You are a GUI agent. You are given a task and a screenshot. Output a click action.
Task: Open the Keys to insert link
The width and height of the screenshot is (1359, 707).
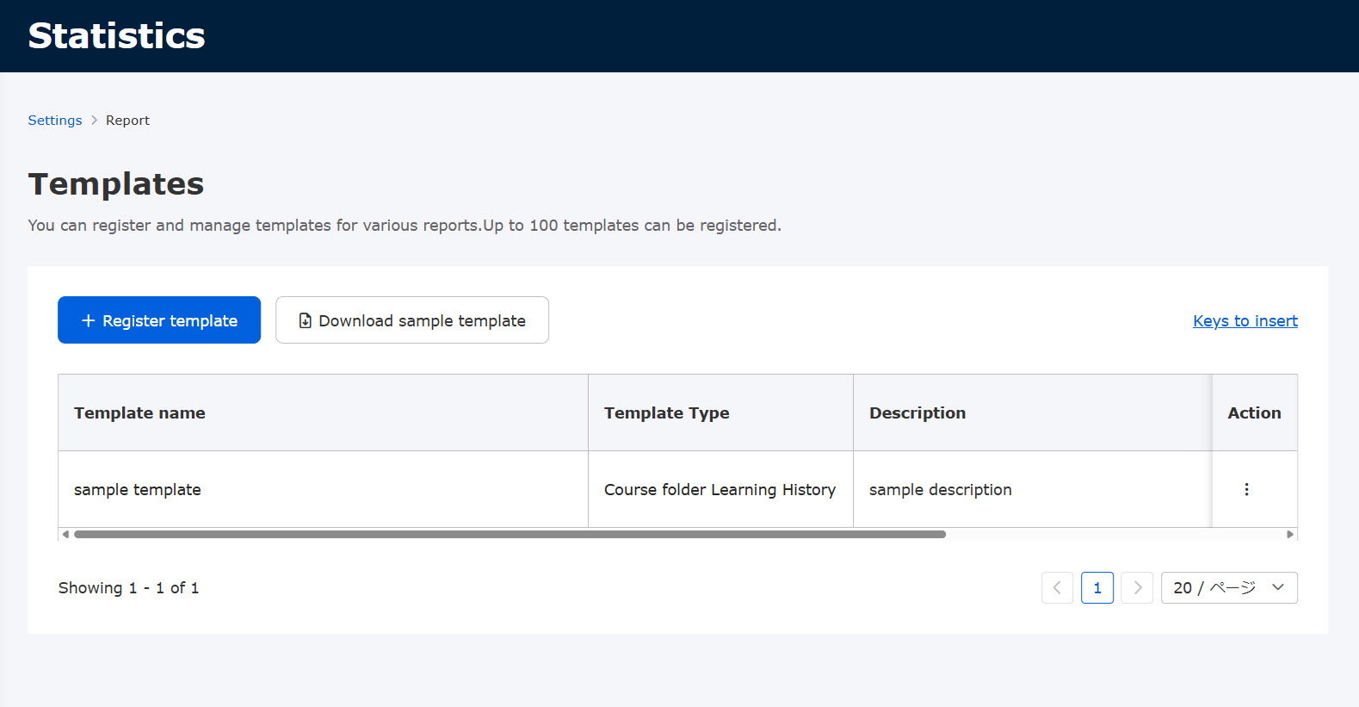(x=1245, y=320)
